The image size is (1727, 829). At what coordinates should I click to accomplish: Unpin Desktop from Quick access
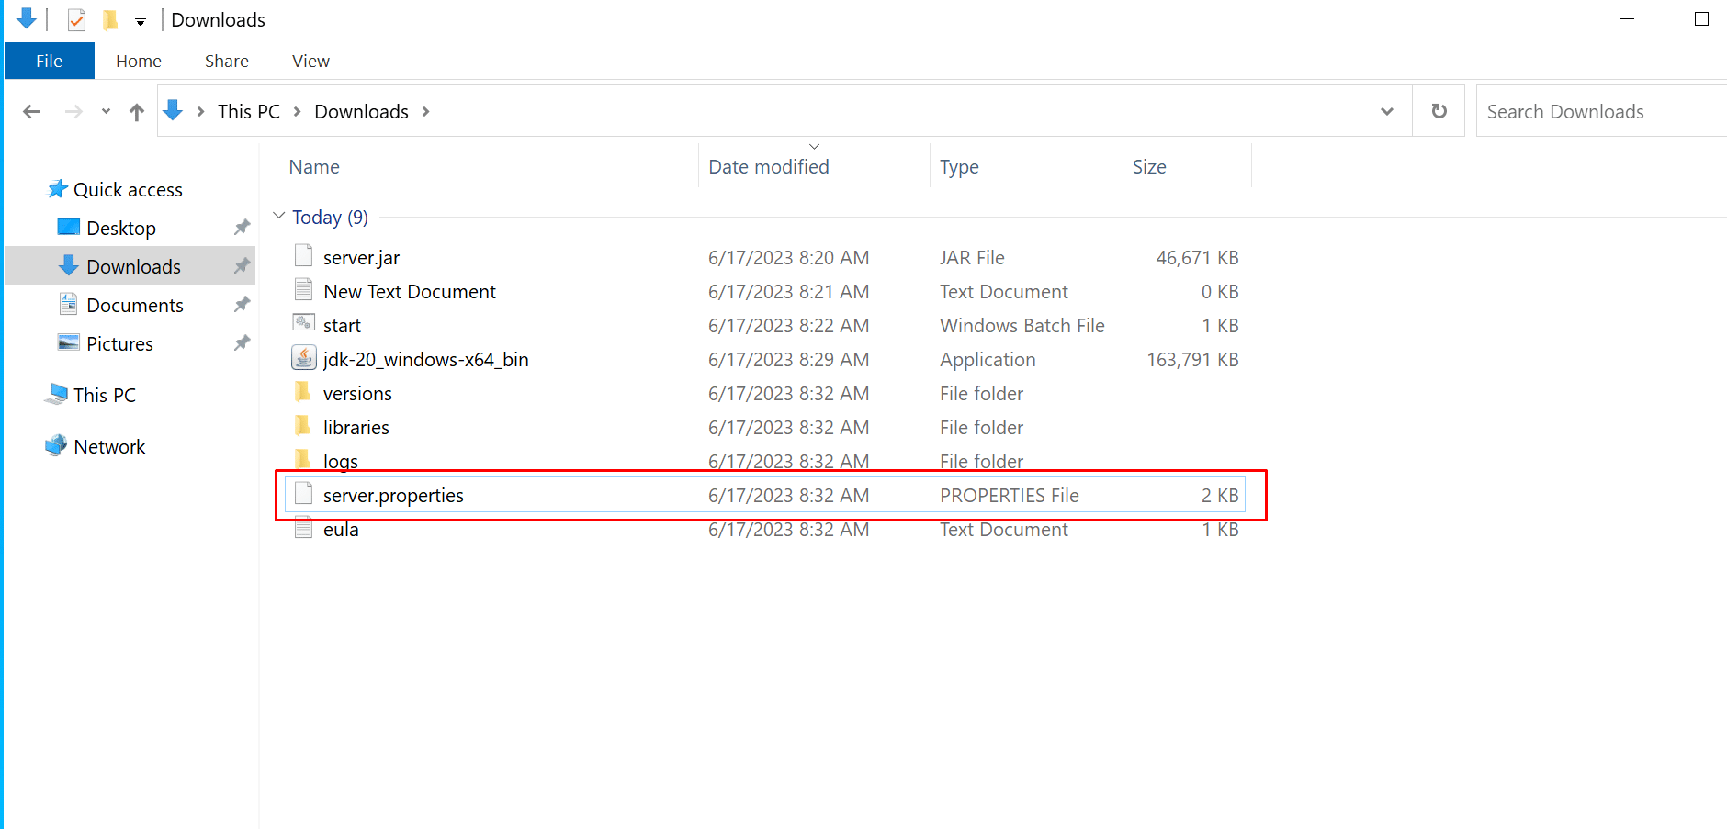point(242,228)
